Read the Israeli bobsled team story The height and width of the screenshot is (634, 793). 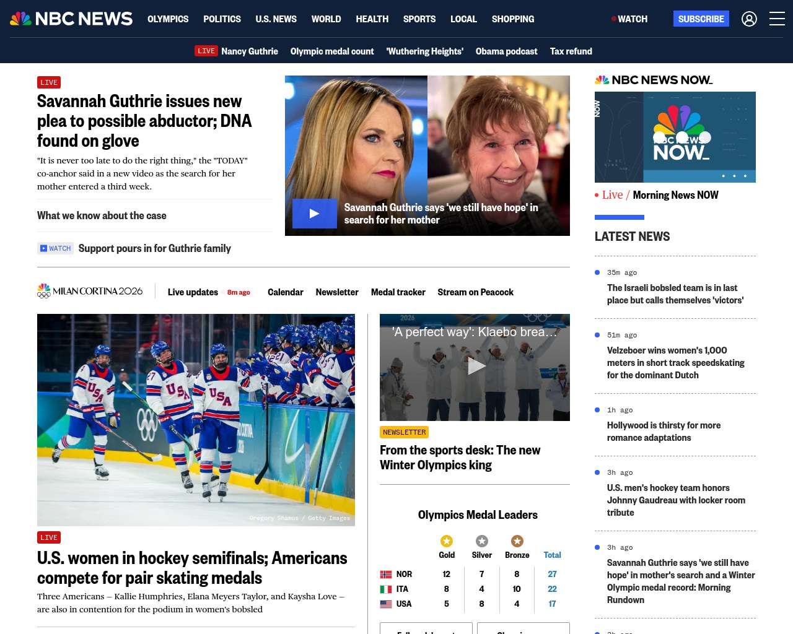tap(675, 294)
